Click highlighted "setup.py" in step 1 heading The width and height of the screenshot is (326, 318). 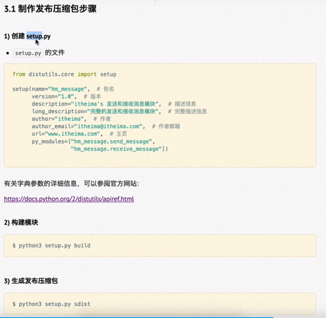click(x=38, y=36)
